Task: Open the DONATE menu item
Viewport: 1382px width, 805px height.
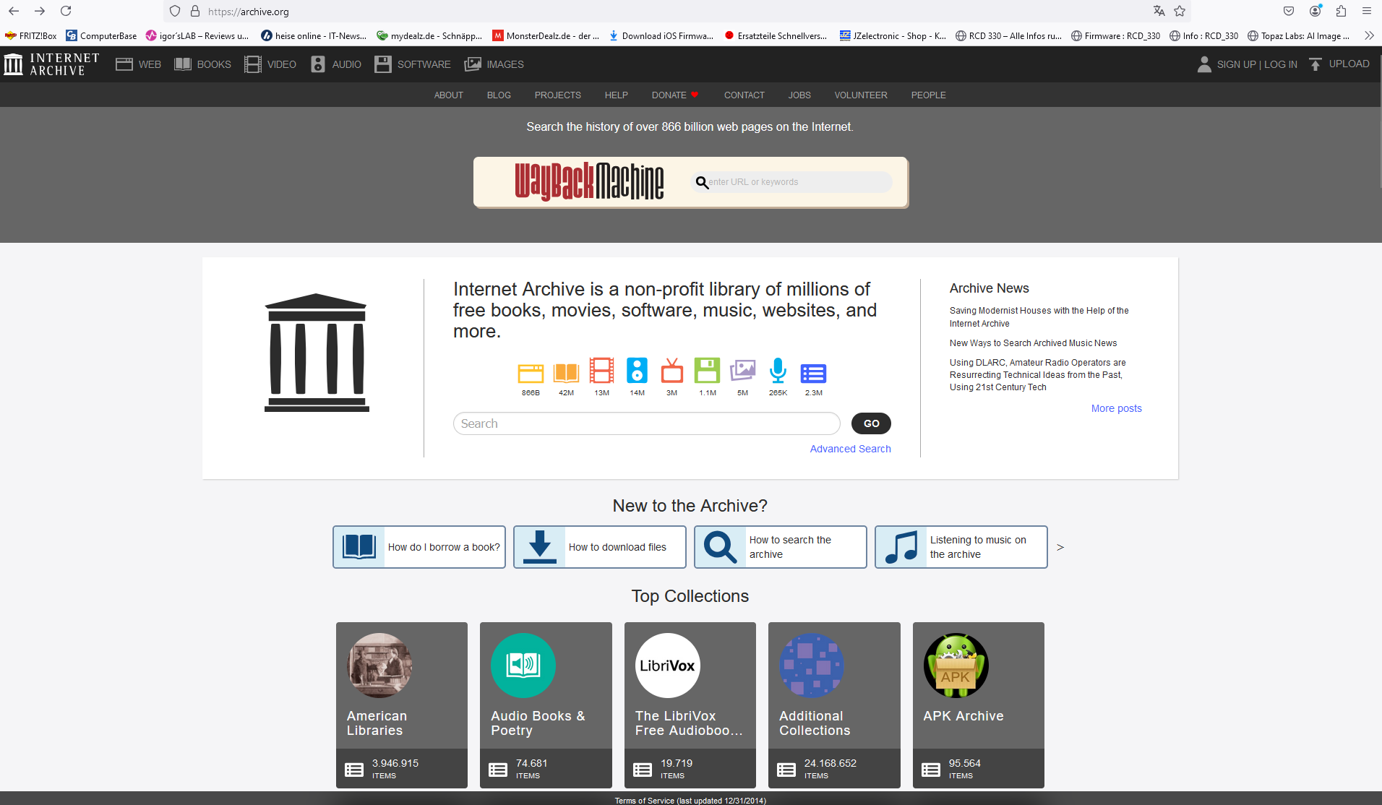Action: coord(675,95)
